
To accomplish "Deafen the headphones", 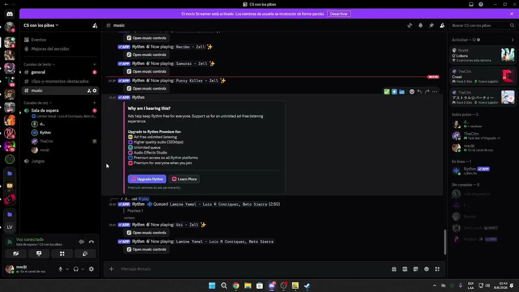I will point(76,269).
